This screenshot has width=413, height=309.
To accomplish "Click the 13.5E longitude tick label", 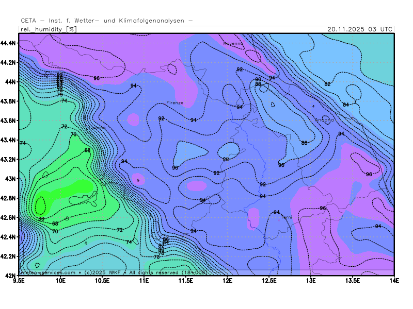I will click(353, 281).
